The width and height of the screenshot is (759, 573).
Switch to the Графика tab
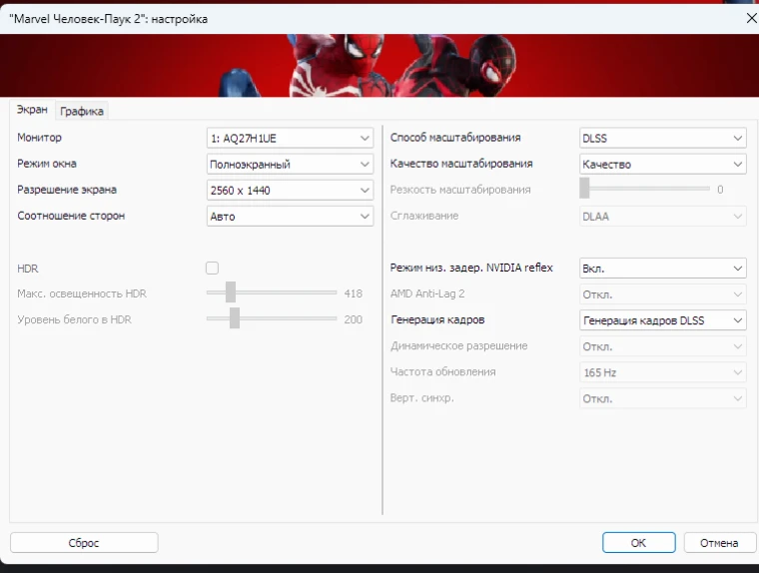(x=82, y=112)
